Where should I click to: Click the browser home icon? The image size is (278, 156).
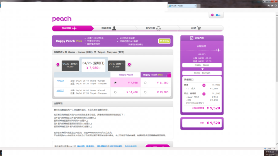tap(268, 6)
